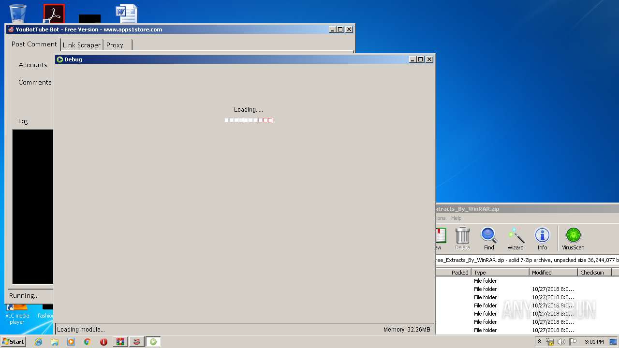Click the WinRAR archive path bar
Viewport: 619px width, 348px height.
[527, 260]
